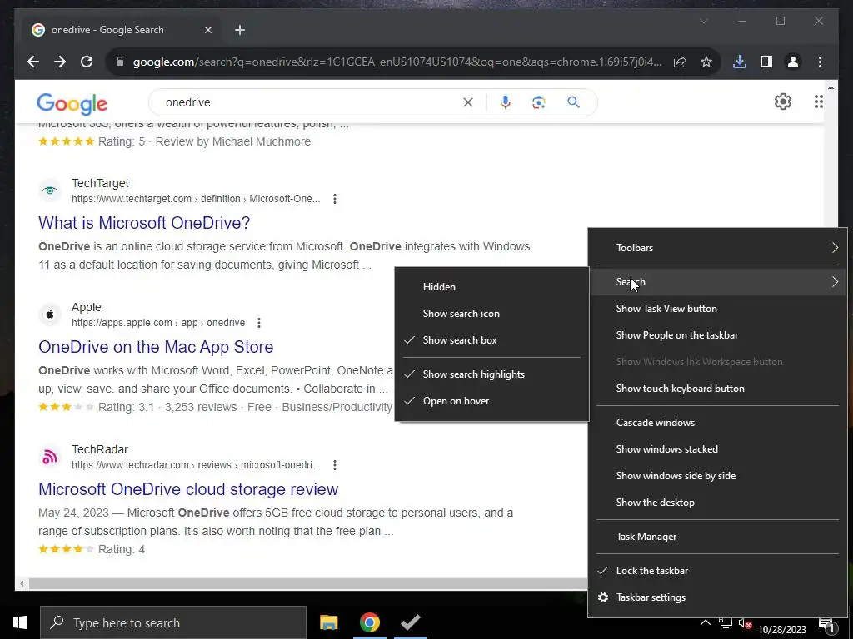The image size is (853, 639).
Task: Toggle Show touch keyboard button
Action: 717,389
